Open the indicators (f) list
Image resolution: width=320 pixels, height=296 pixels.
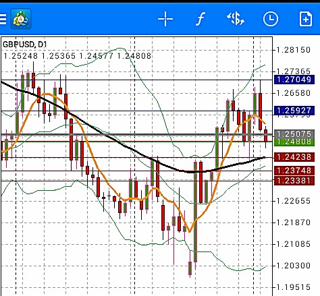pos(201,19)
